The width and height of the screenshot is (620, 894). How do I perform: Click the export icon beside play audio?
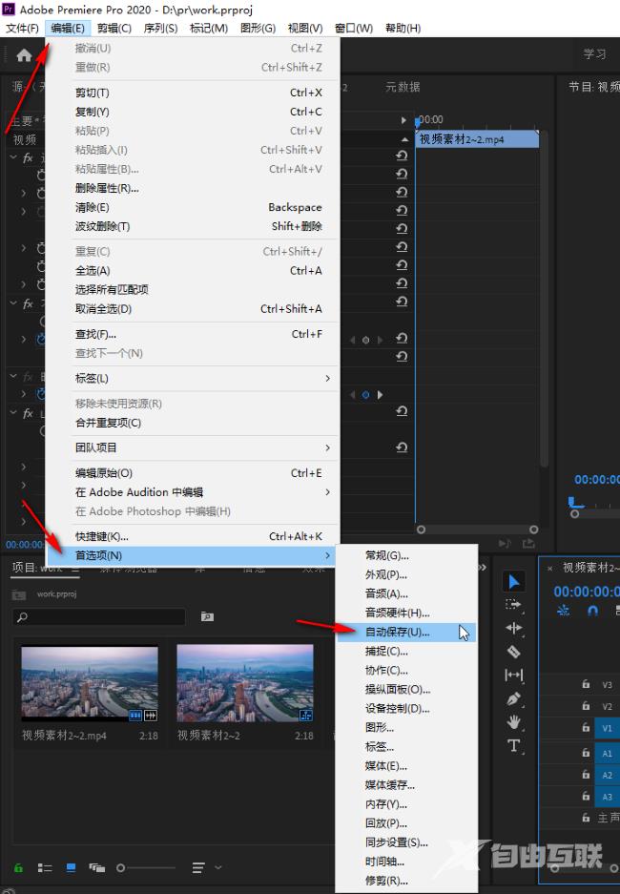pos(528,543)
